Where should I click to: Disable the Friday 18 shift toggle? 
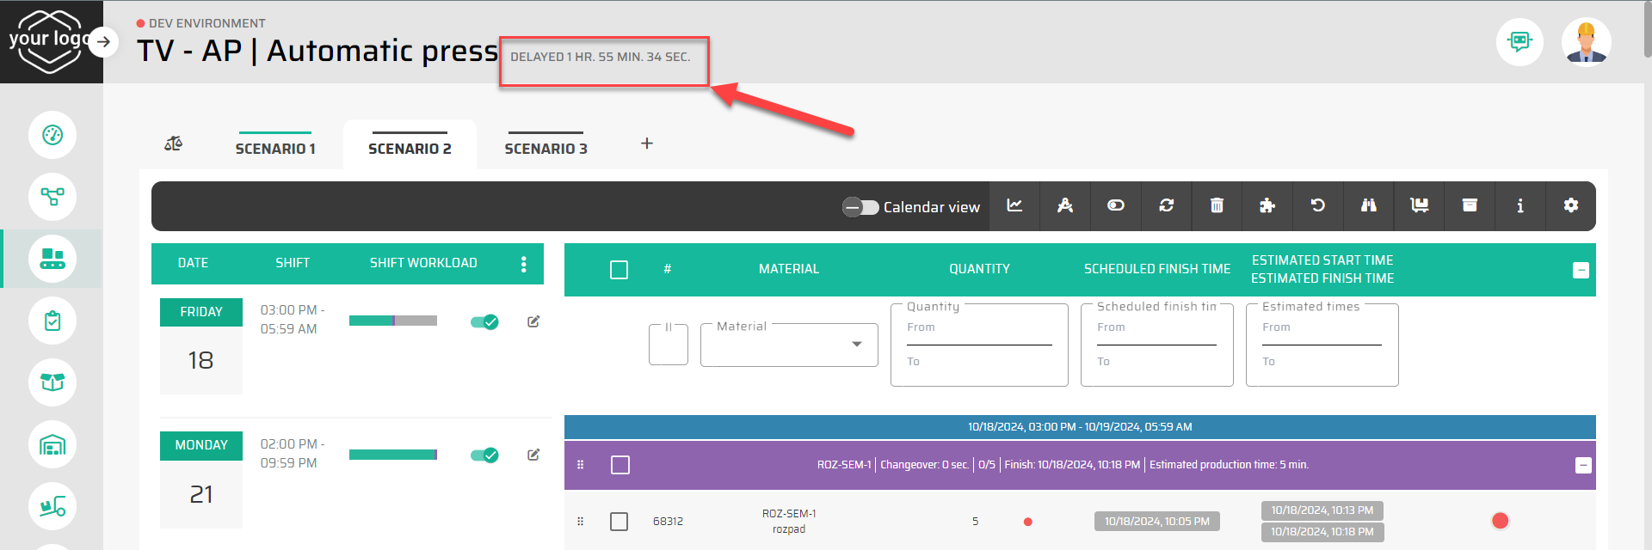click(x=484, y=321)
